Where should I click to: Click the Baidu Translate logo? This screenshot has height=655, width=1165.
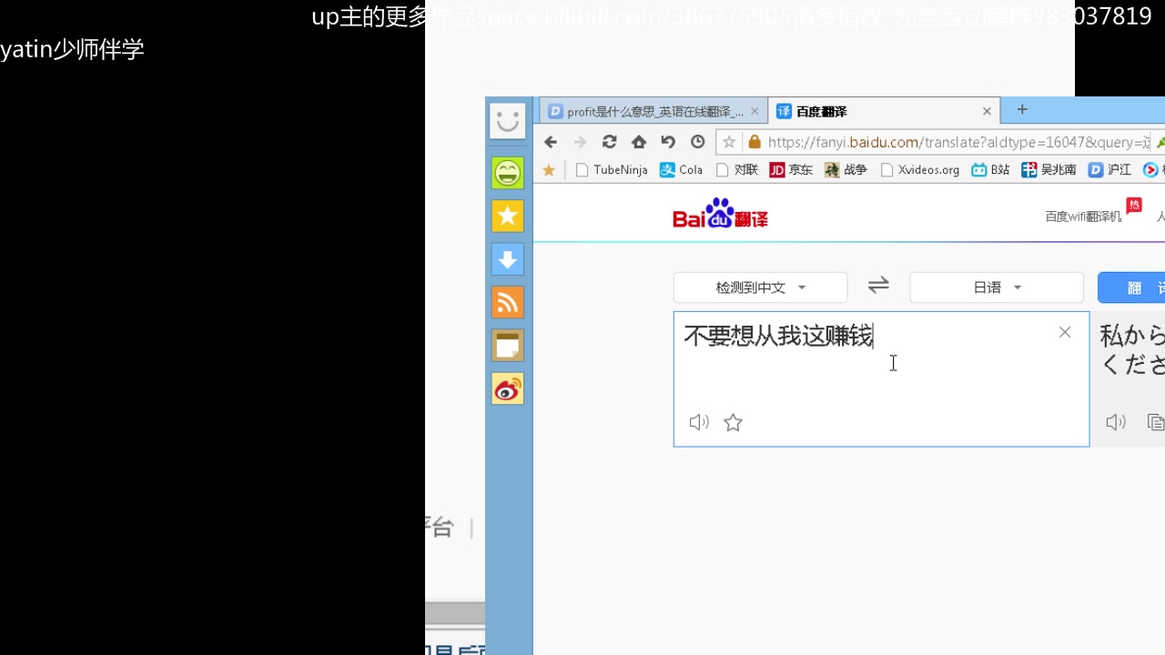click(x=720, y=214)
